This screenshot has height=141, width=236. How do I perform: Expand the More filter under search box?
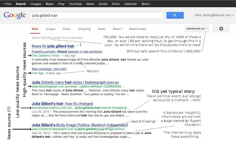click(118, 29)
